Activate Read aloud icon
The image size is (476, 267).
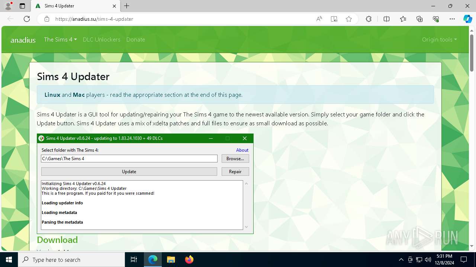pos(319,19)
